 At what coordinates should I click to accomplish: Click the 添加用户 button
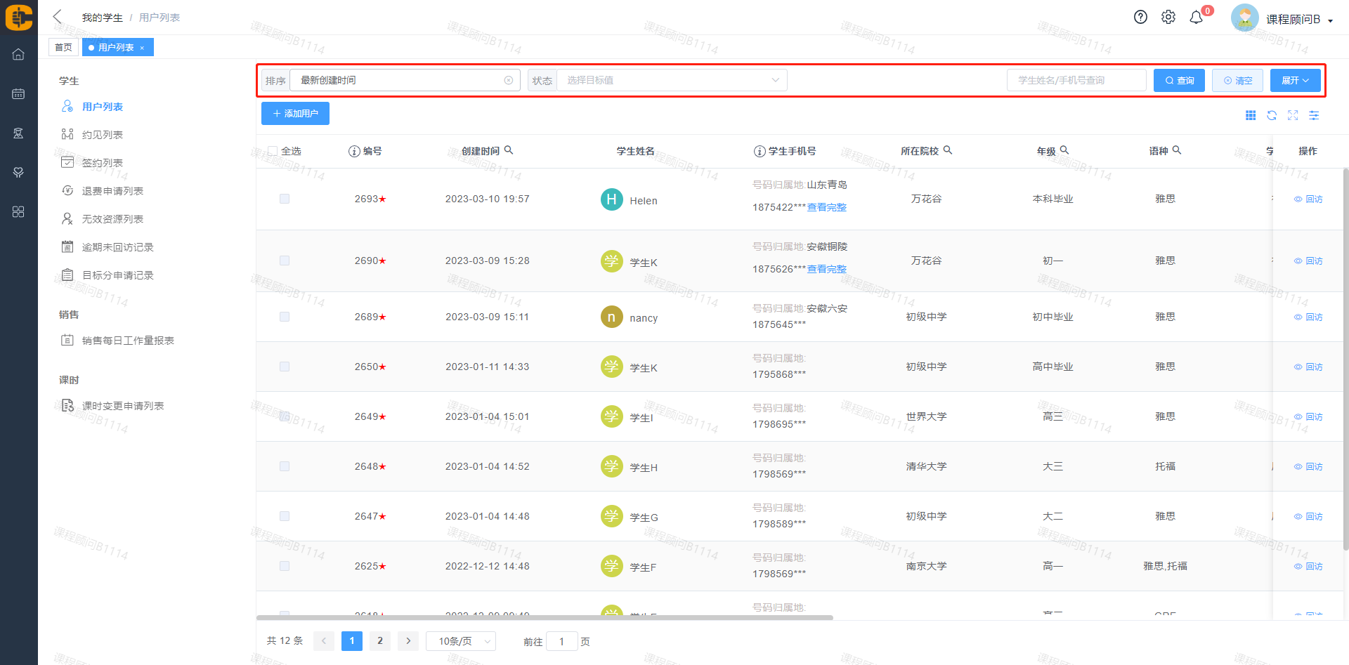295,114
